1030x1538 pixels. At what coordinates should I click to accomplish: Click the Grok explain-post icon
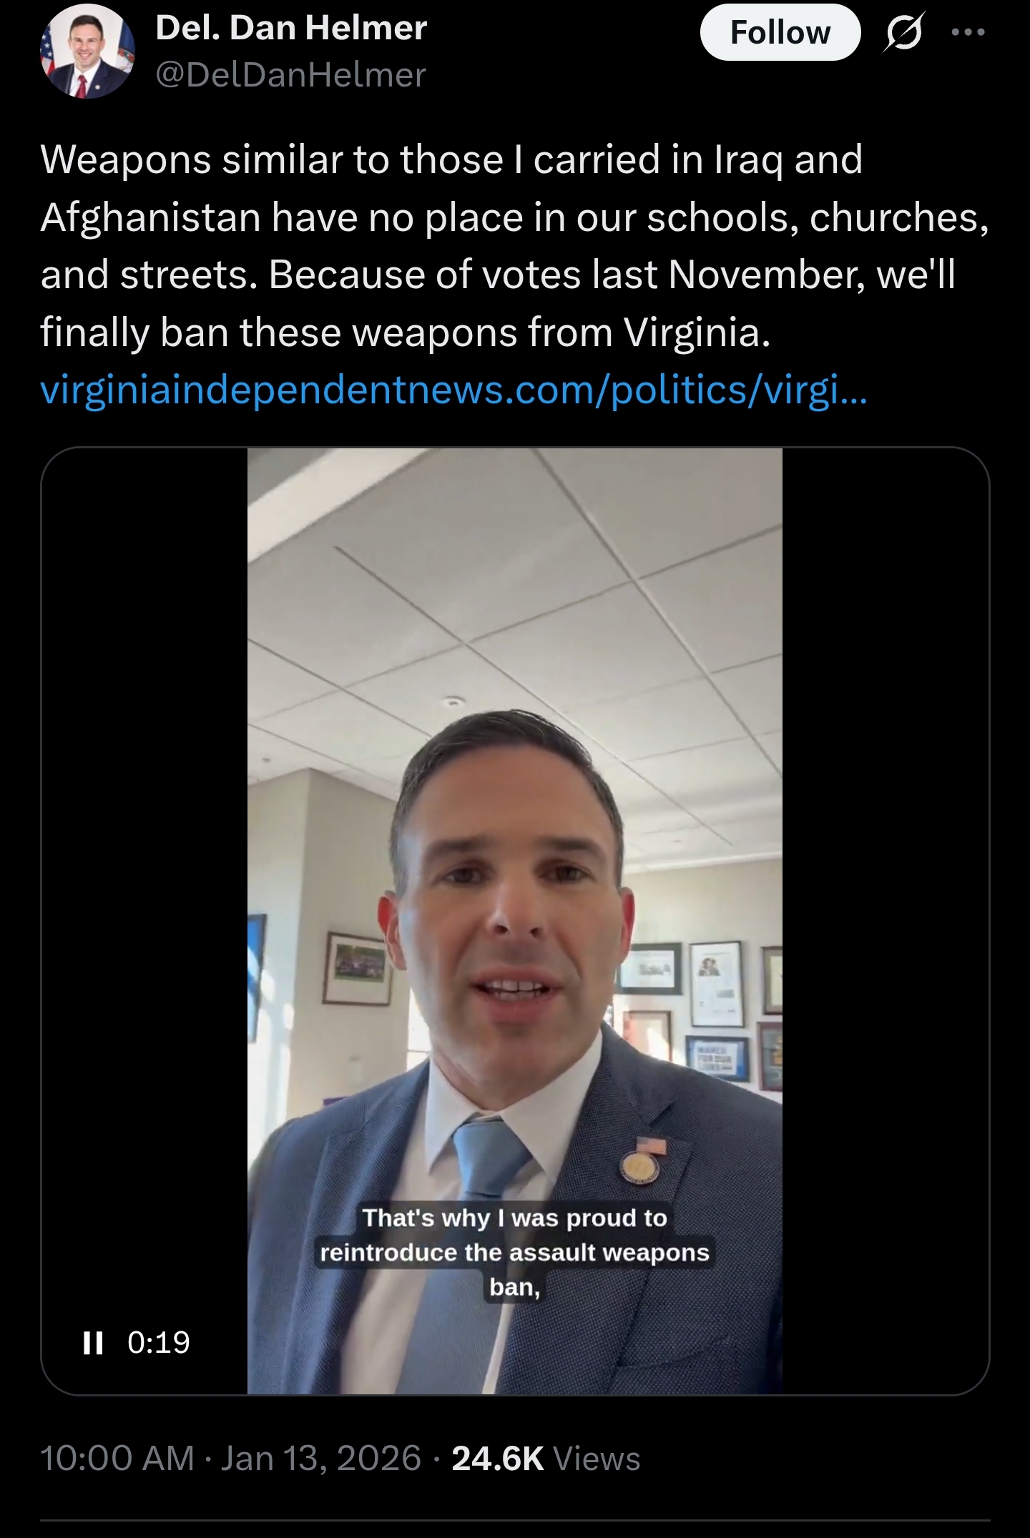pyautogui.click(x=904, y=32)
